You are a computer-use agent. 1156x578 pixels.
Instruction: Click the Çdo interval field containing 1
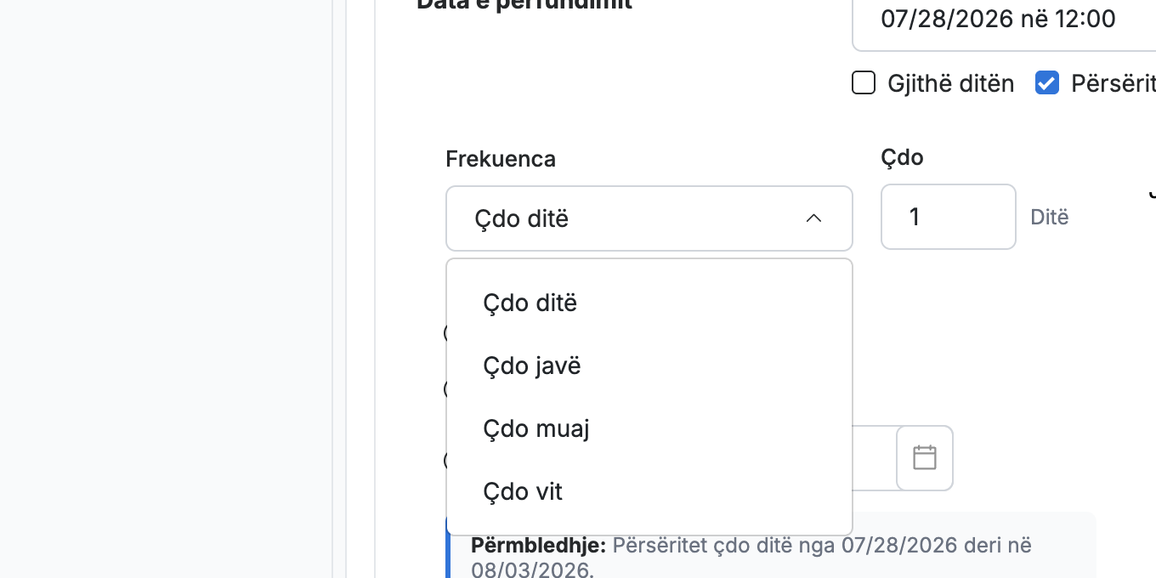click(949, 217)
